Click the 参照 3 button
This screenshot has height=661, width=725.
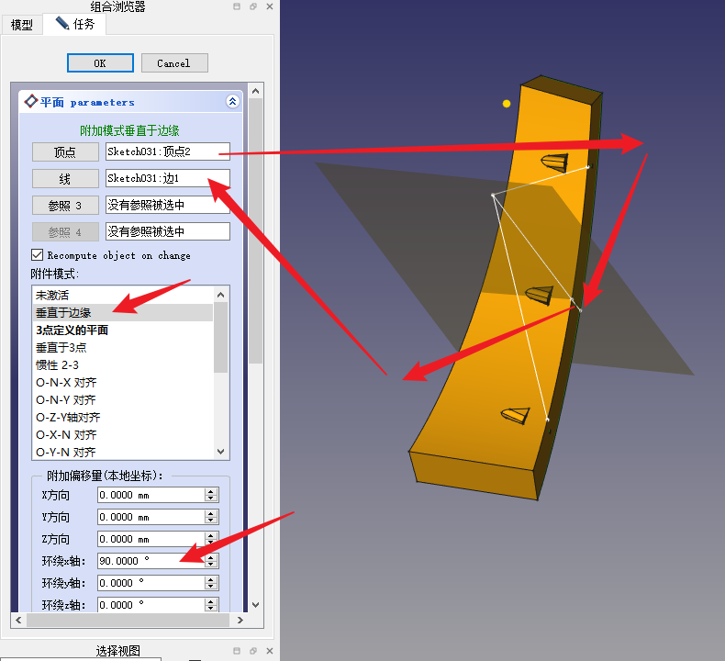65,206
